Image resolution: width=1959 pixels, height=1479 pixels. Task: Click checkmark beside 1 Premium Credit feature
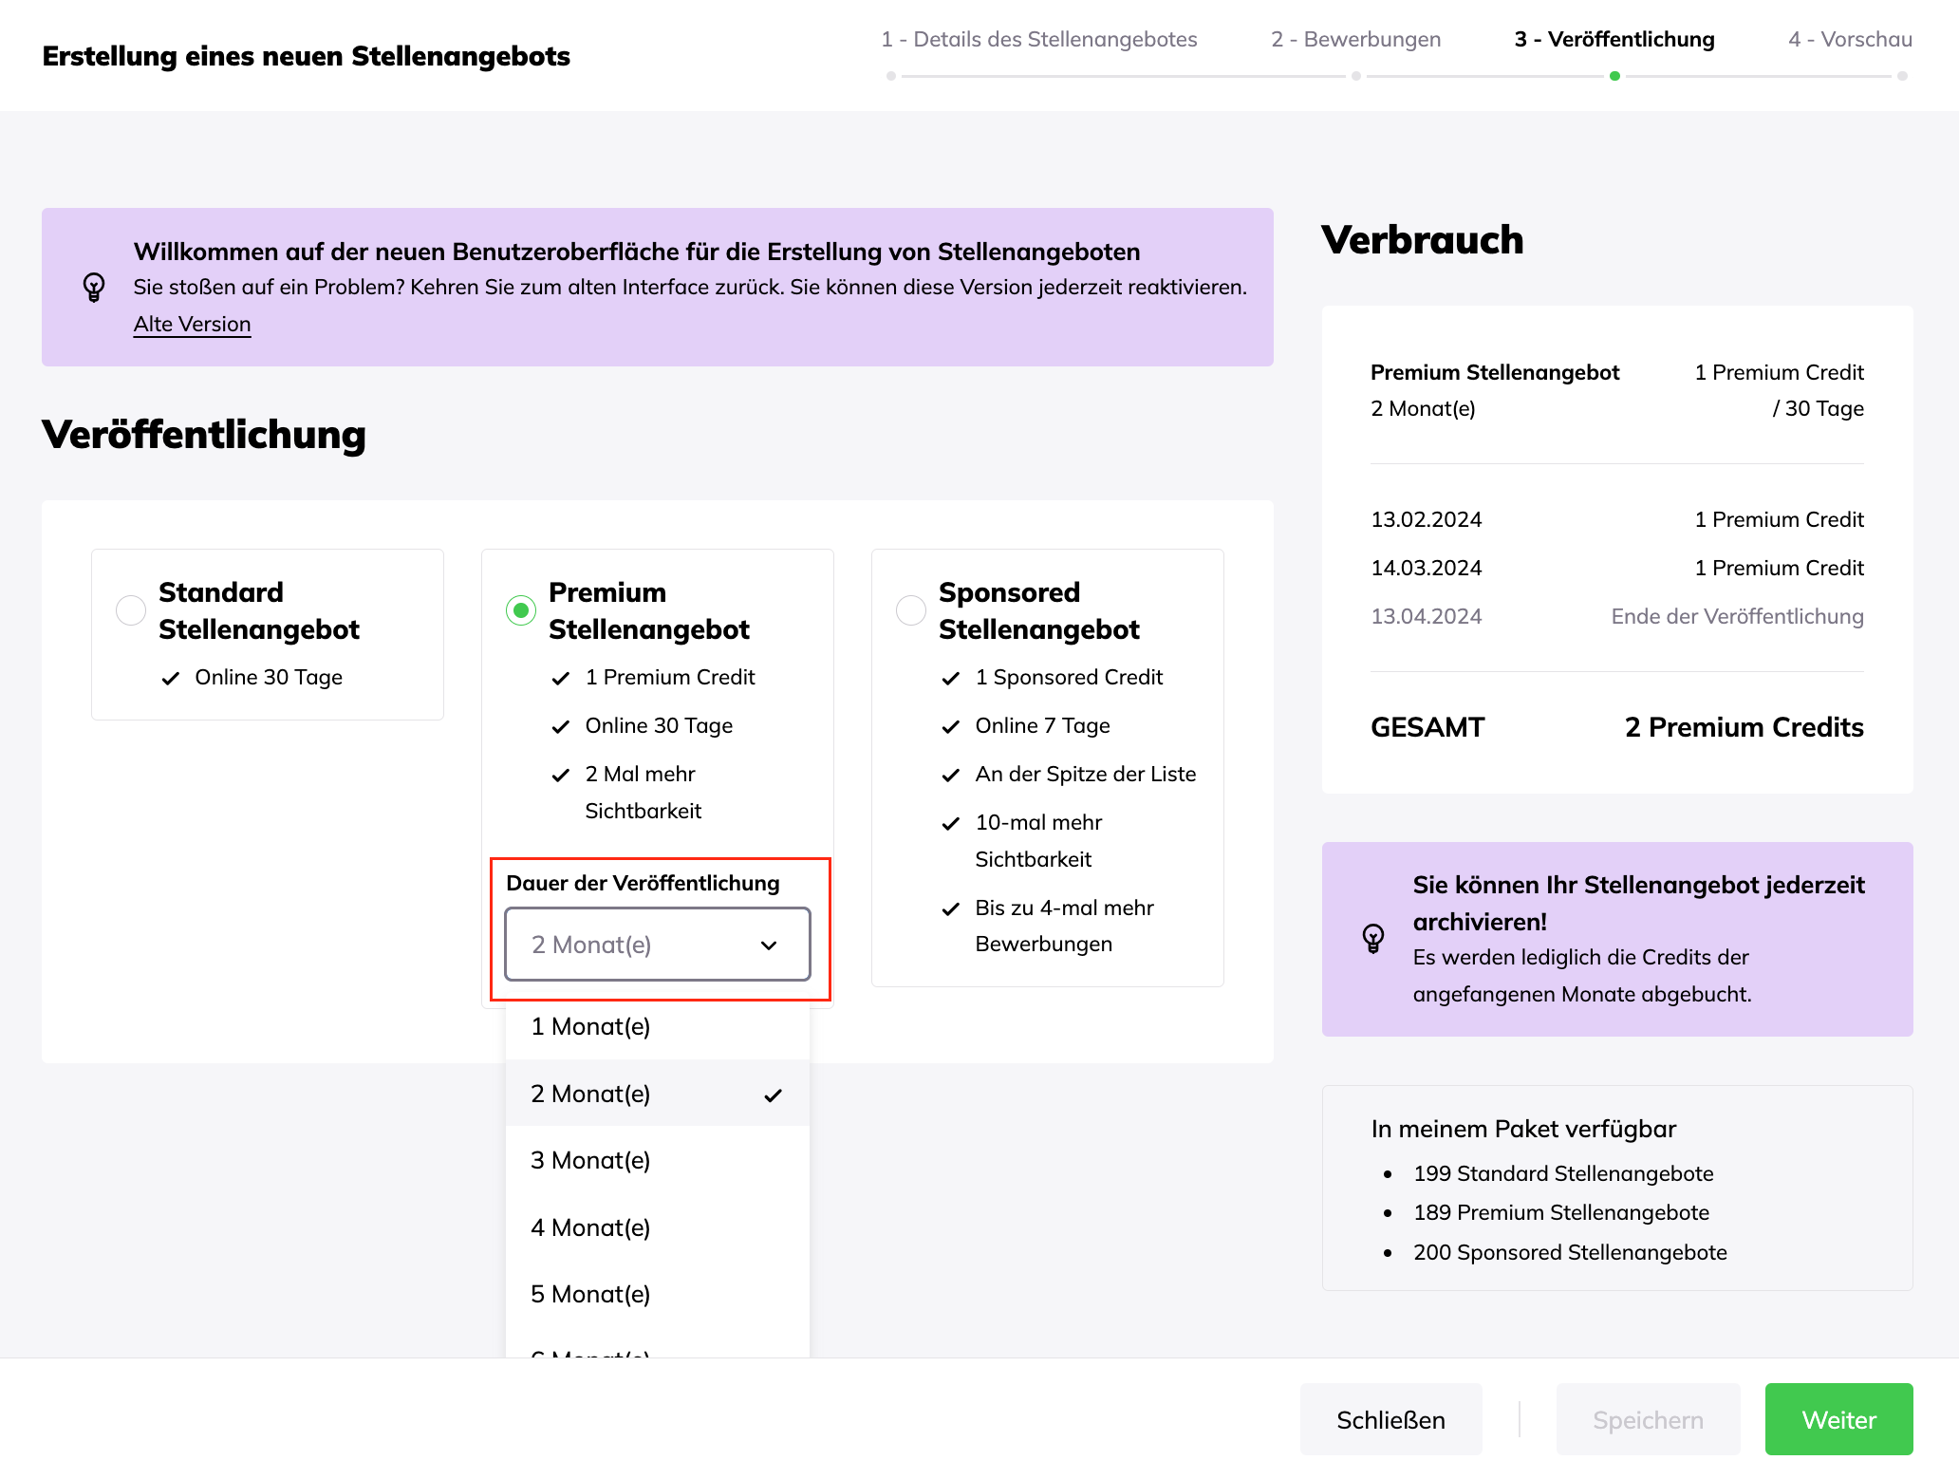click(x=560, y=678)
